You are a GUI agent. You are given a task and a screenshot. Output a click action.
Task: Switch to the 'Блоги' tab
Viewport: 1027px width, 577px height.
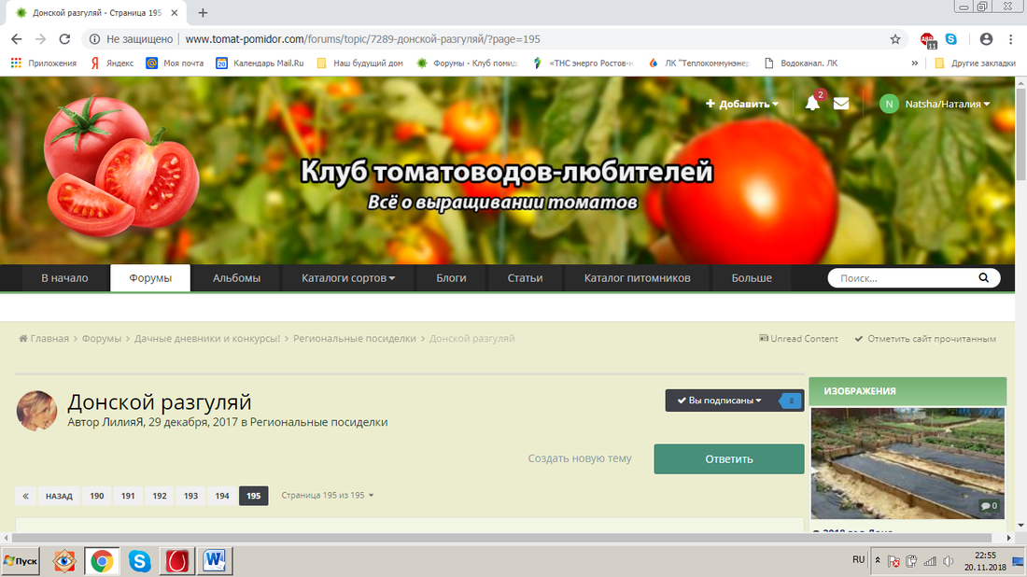coord(451,278)
